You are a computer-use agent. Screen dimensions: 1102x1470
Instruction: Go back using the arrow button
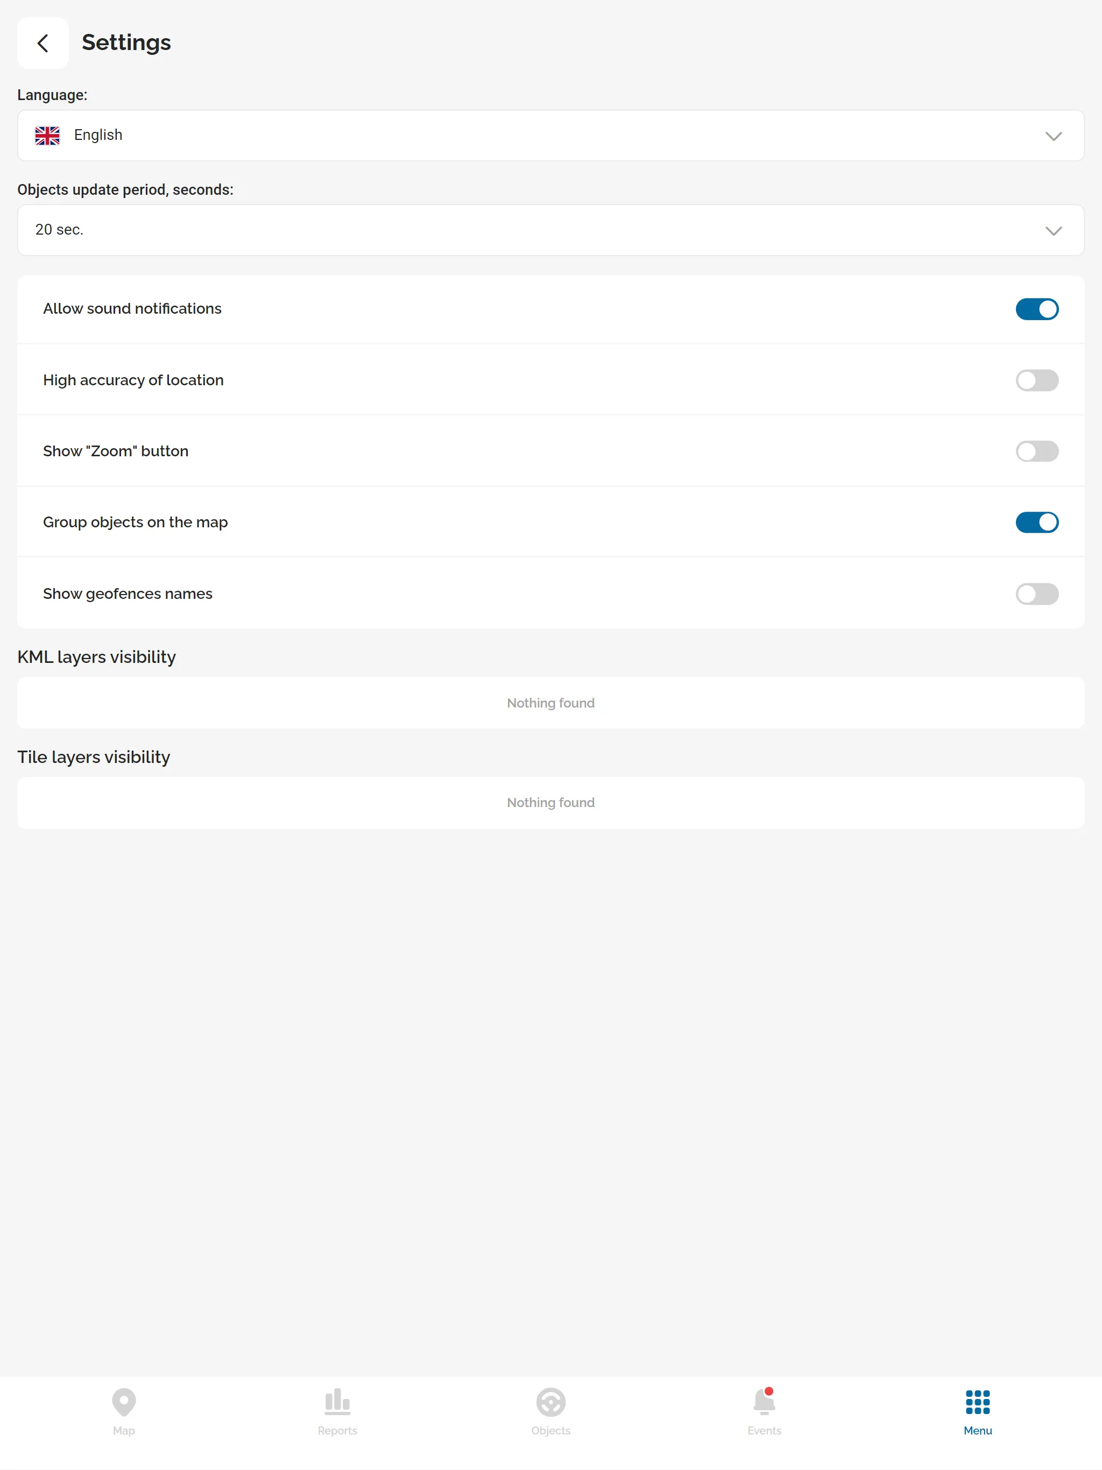click(x=43, y=43)
